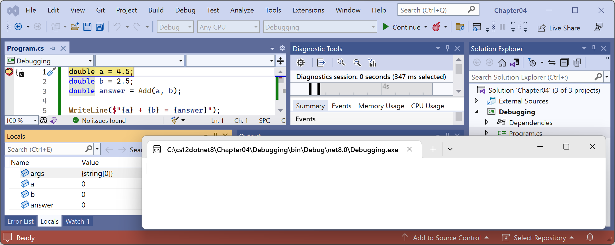Click Select Repository in status bar
The image size is (615, 245).
tap(539, 238)
